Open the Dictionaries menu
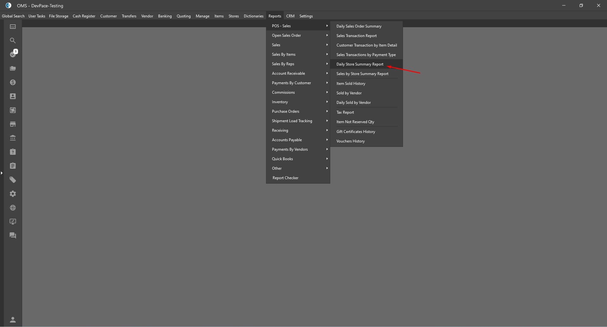The height and width of the screenshot is (327, 607). [254, 16]
